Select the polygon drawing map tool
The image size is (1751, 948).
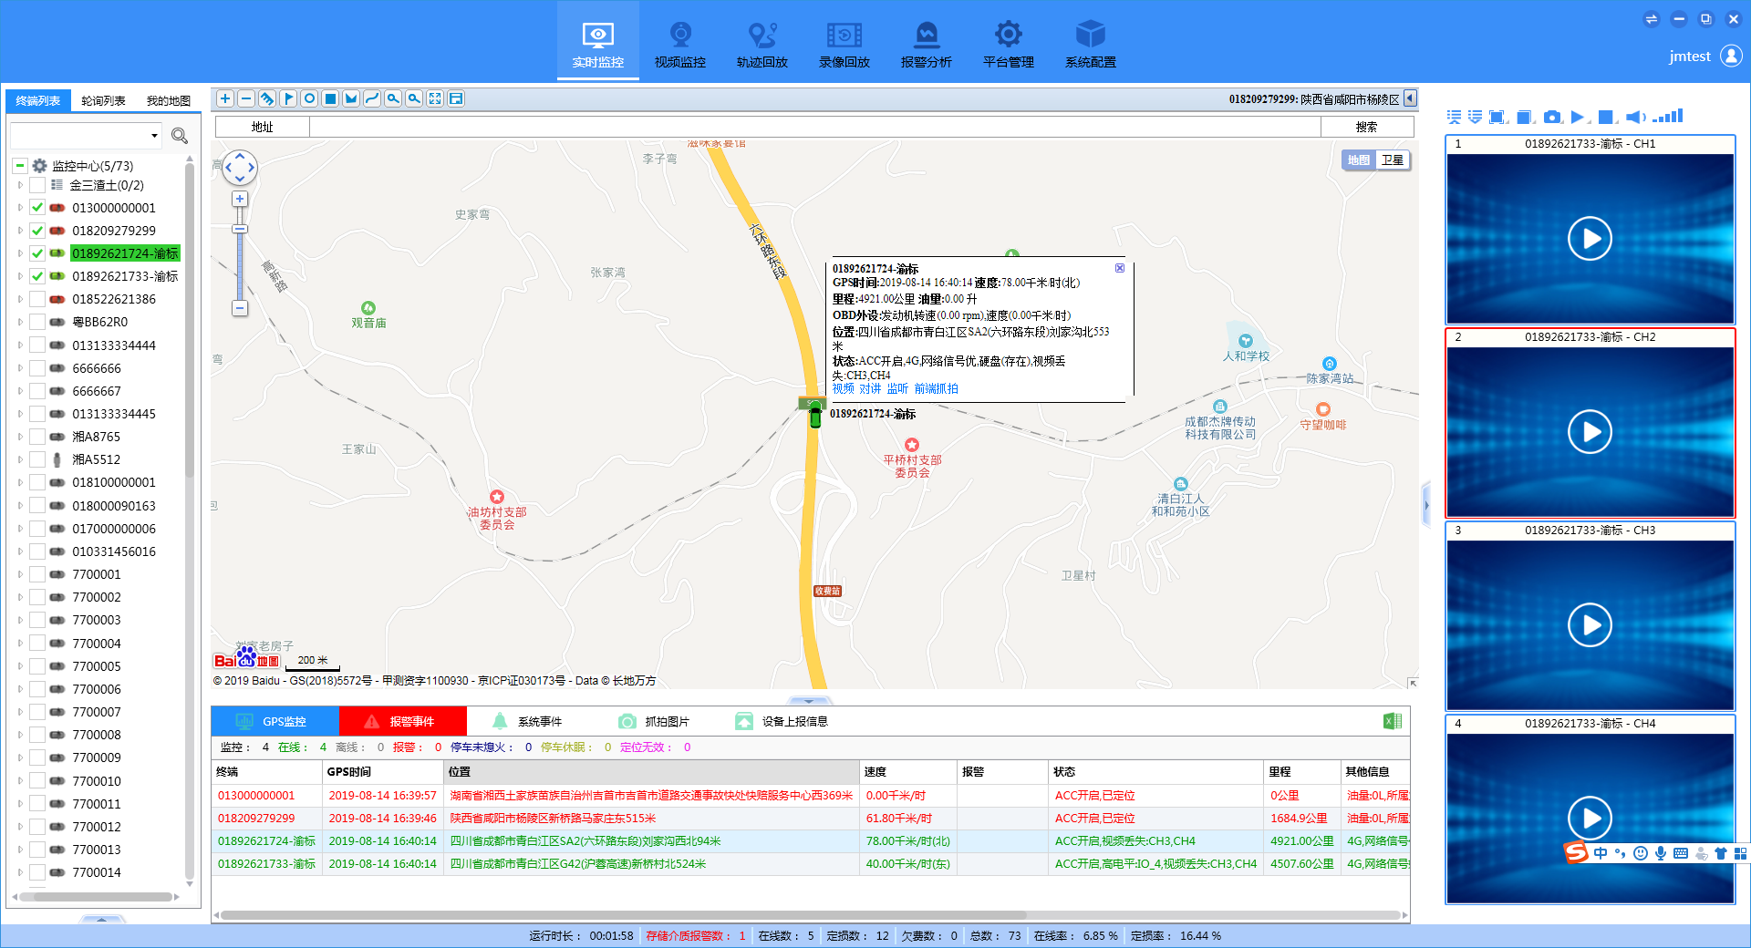[351, 98]
